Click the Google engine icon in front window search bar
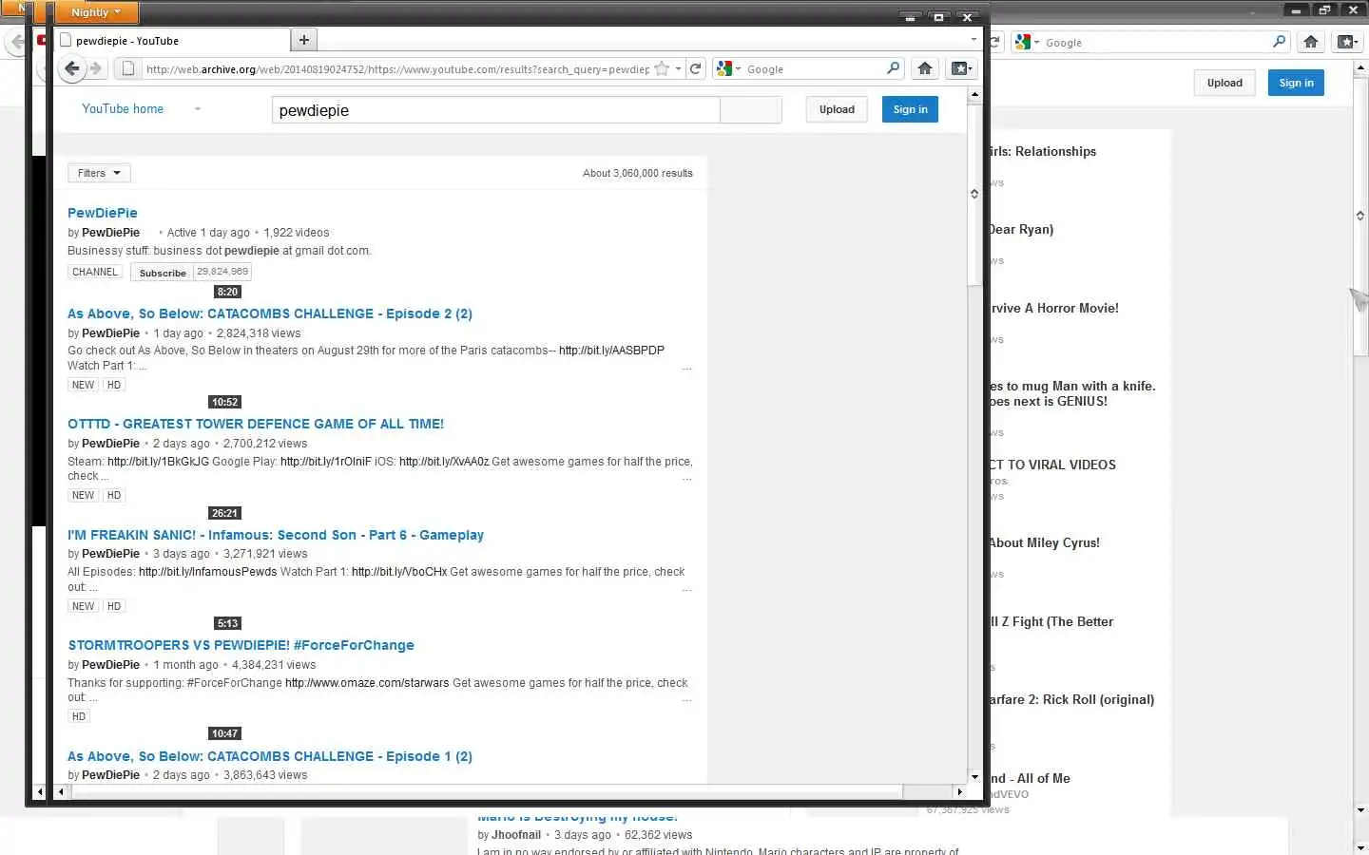Image resolution: width=1369 pixels, height=855 pixels. 724,68
